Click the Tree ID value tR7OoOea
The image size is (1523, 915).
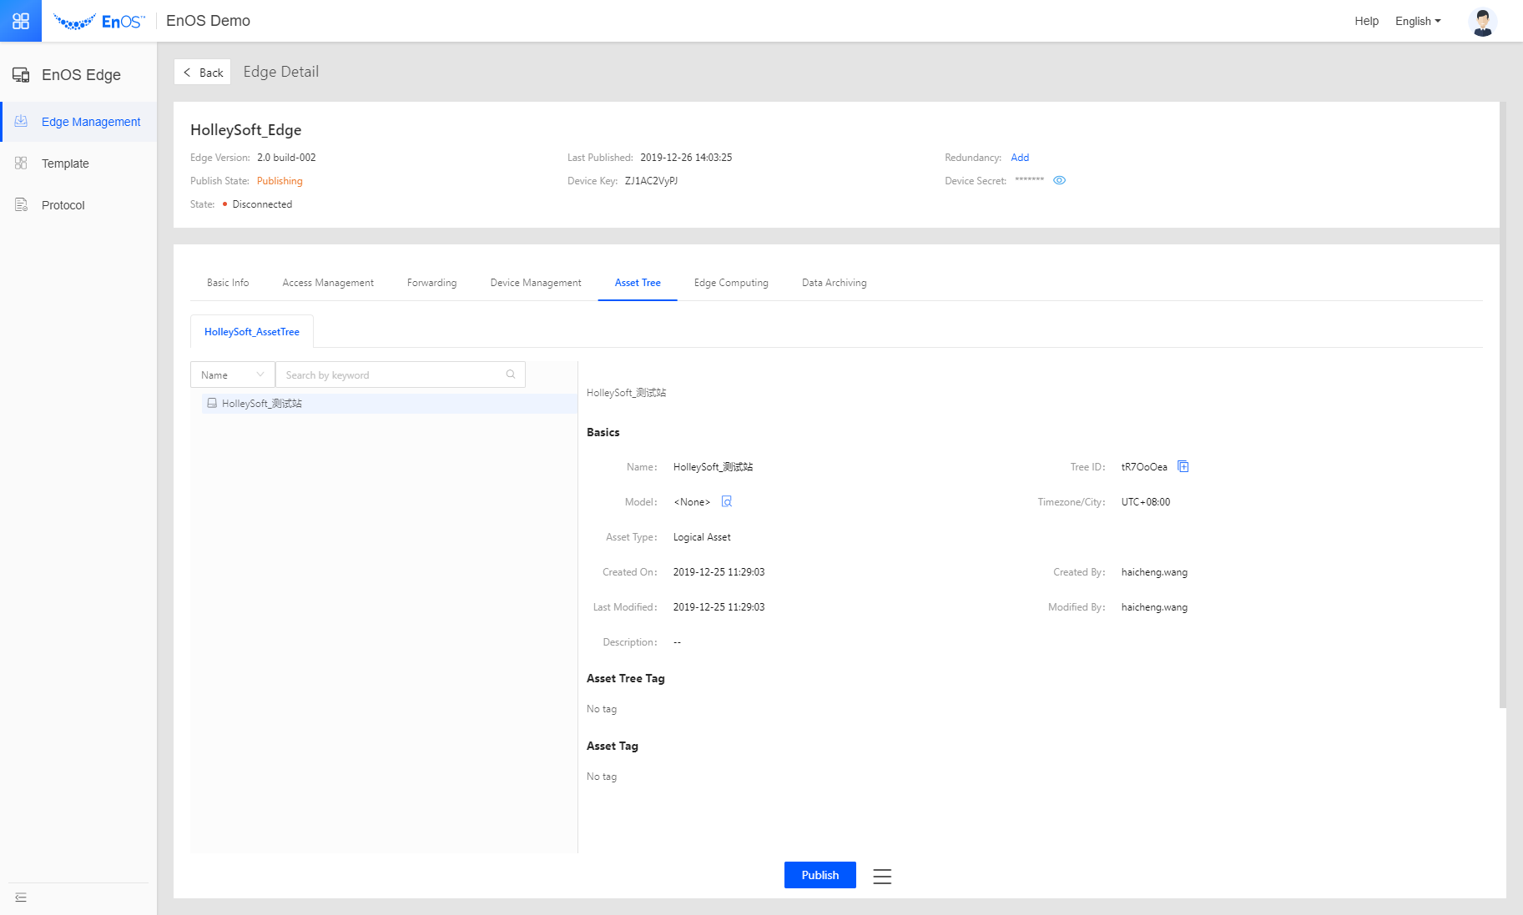tap(1144, 467)
